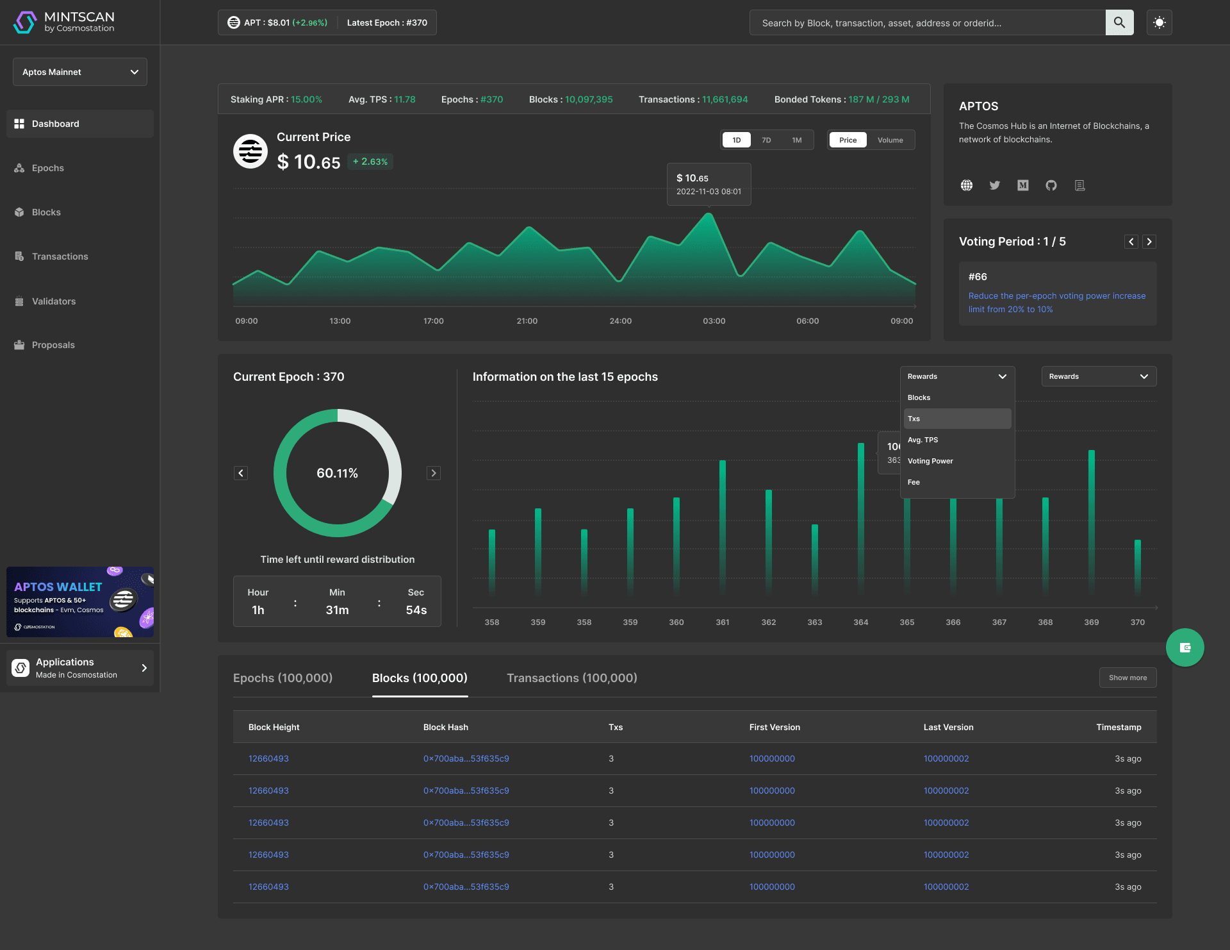This screenshot has width=1230, height=950.
Task: Choose Blocks in dropdown list
Action: pos(958,397)
